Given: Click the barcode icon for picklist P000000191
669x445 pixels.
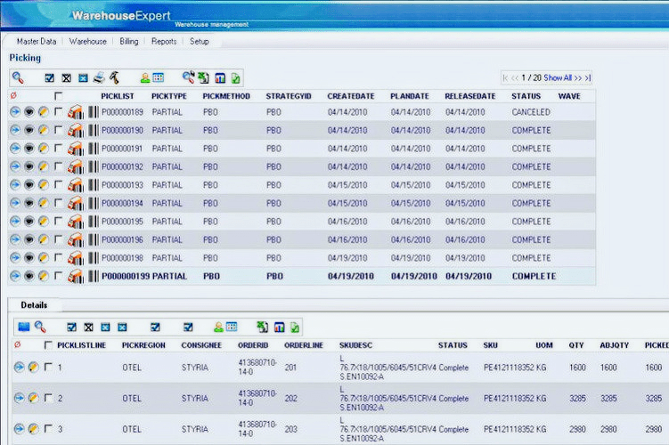Looking at the screenshot, I should (93, 149).
